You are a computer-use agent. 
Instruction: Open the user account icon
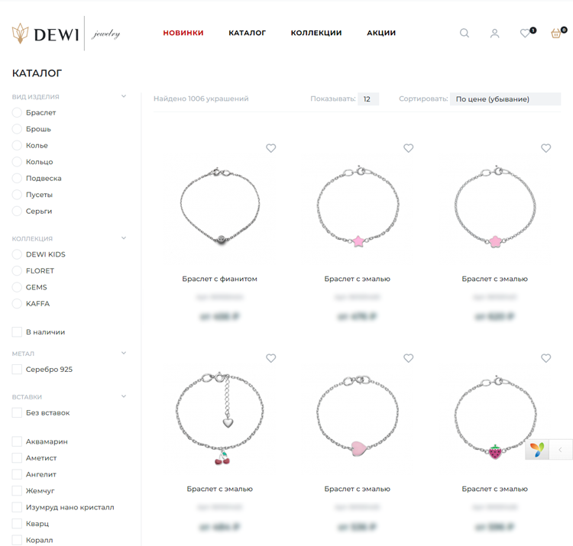coord(494,33)
